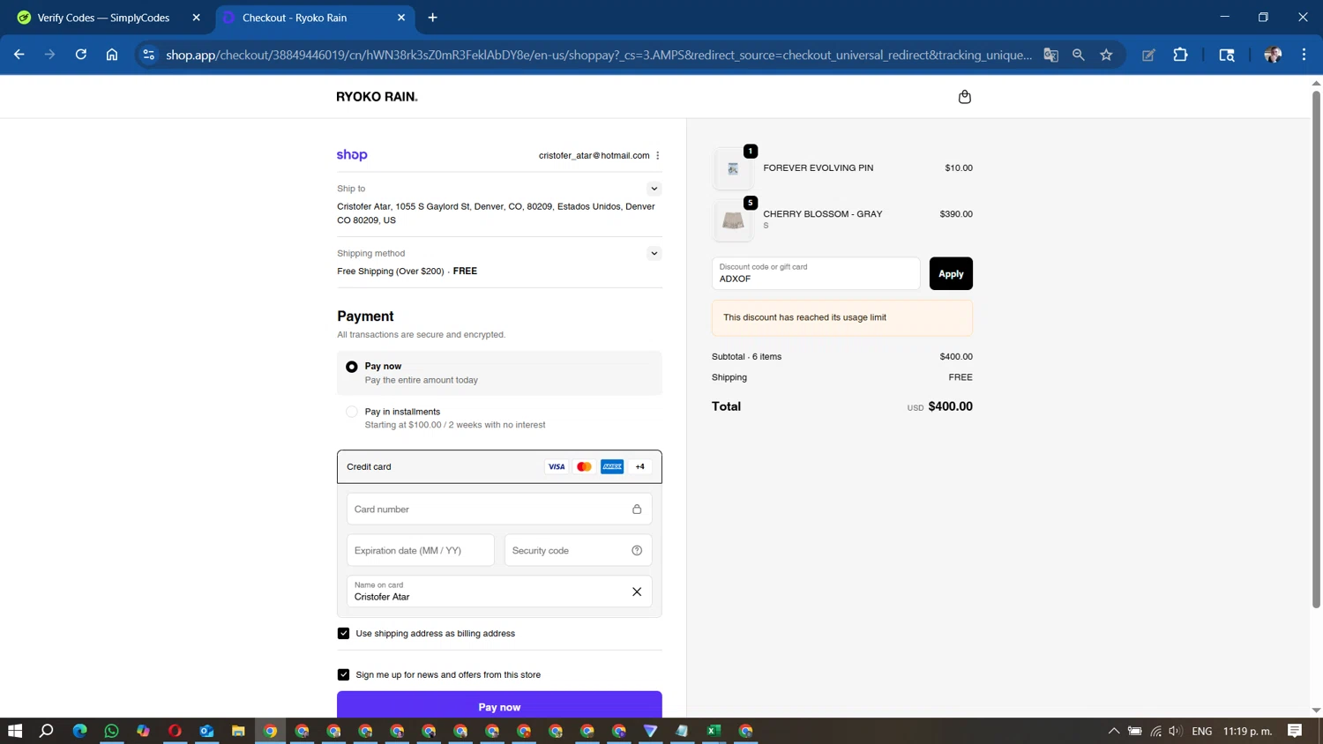
Task: Open Excel from the taskbar
Action: [x=714, y=731]
